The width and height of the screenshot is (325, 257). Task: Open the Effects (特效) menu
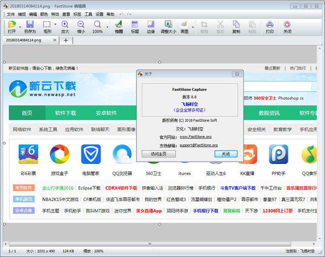[x=55, y=14]
